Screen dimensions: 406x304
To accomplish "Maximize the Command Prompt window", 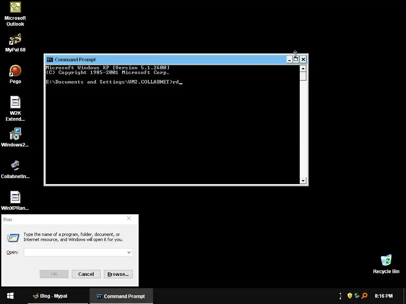I will click(296, 60).
